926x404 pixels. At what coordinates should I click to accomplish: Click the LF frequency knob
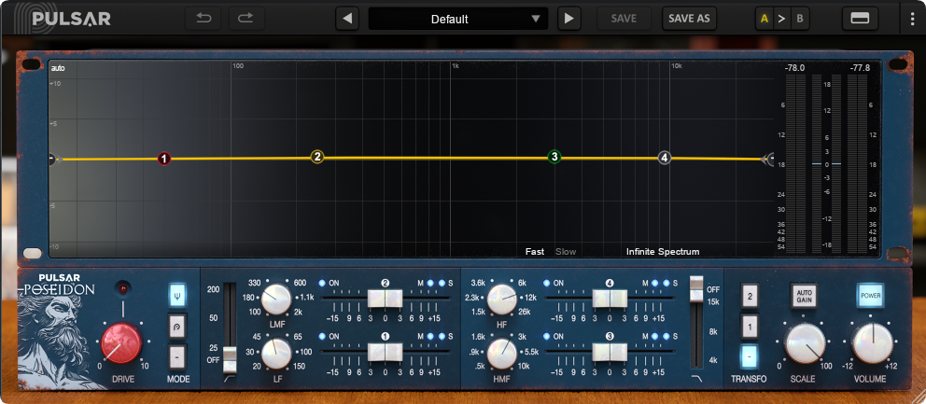point(276,354)
